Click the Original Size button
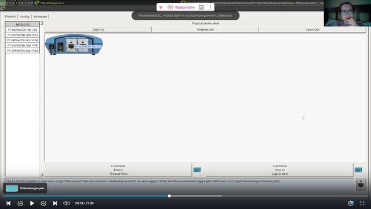 [205, 30]
